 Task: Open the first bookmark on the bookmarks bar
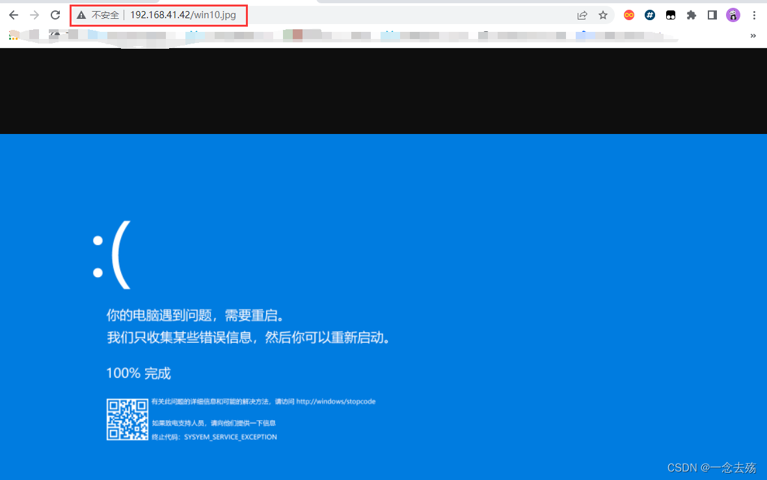coord(13,36)
